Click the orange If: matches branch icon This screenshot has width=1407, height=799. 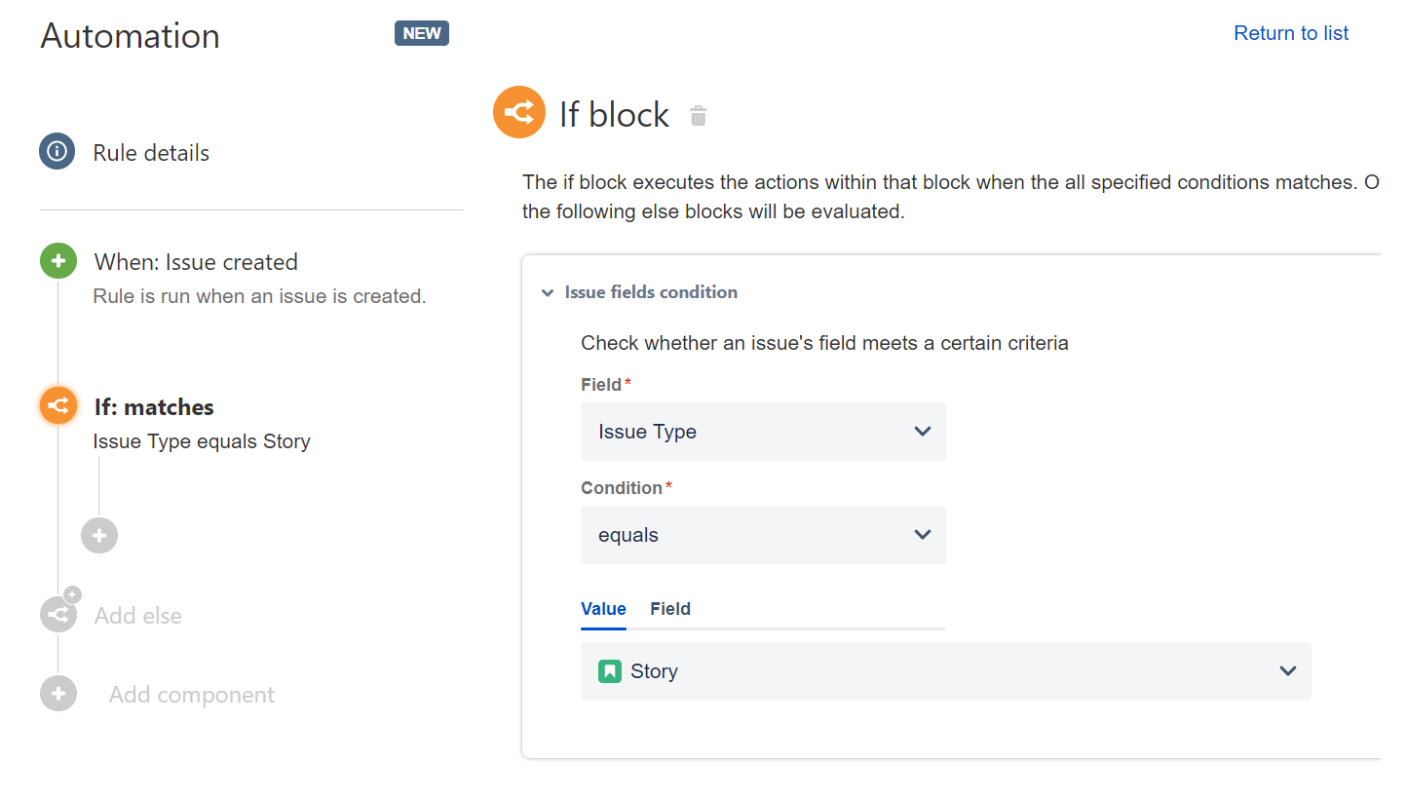[x=57, y=405]
